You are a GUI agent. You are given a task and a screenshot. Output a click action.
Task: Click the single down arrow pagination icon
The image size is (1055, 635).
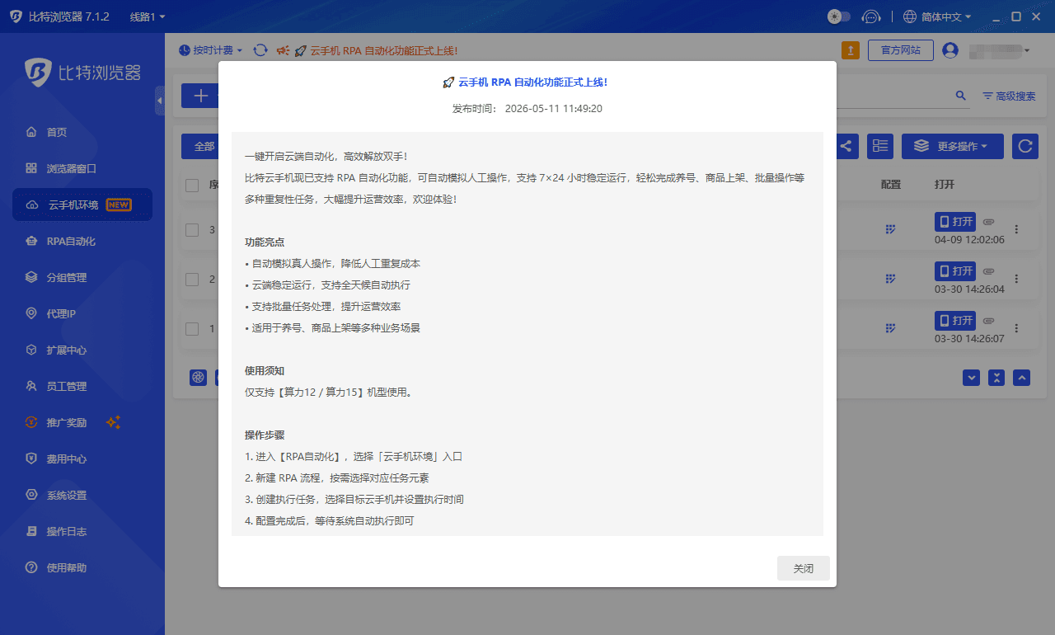click(972, 378)
